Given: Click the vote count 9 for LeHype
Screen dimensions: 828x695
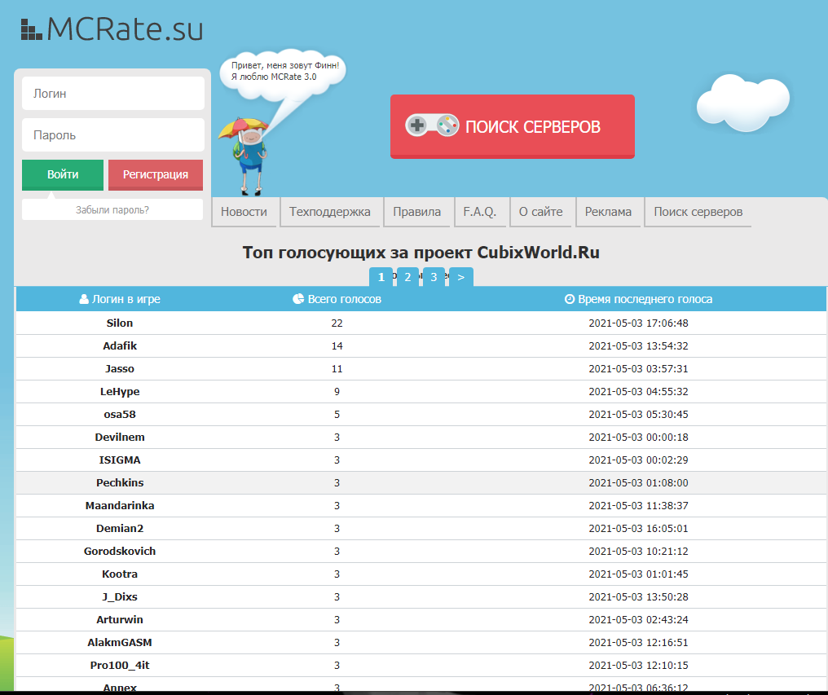Looking at the screenshot, I should [337, 391].
